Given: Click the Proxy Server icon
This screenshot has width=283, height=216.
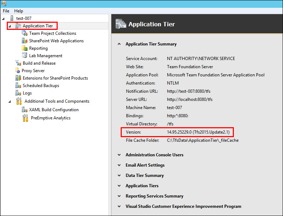Looking at the screenshot, I should [x=17, y=71].
